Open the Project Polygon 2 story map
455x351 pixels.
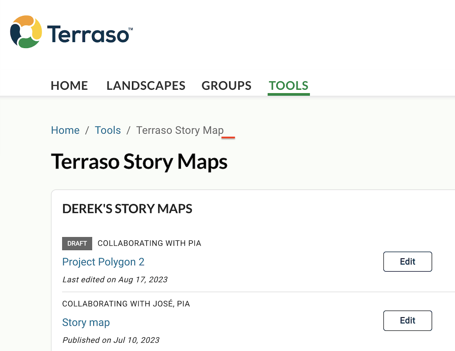click(x=103, y=262)
